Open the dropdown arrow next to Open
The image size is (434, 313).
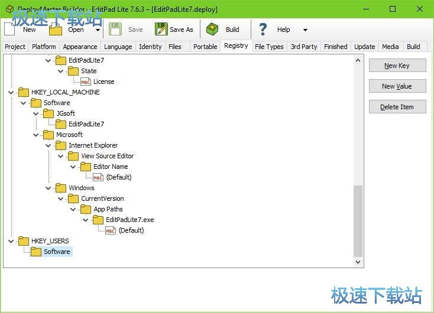98,30
